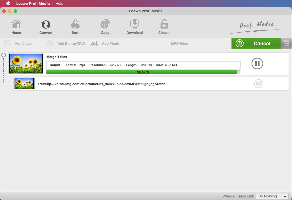
Task: Click the Add Blu-ray/DVD disc icon
Action: [x=50, y=43]
